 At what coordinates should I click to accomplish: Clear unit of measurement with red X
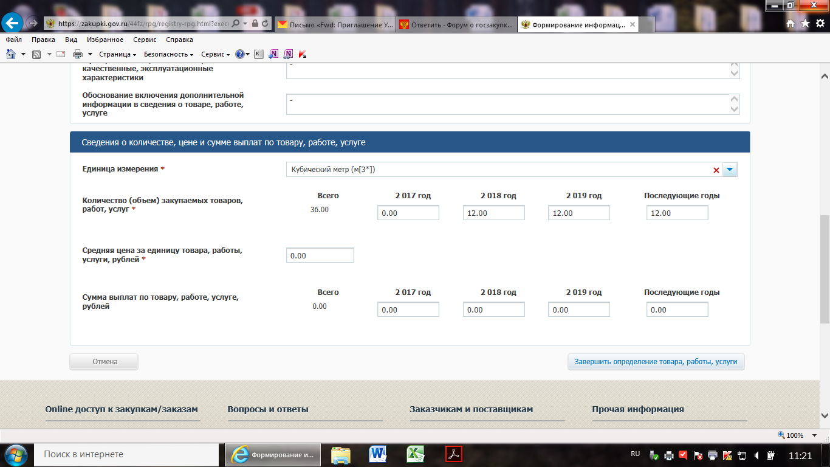point(716,170)
